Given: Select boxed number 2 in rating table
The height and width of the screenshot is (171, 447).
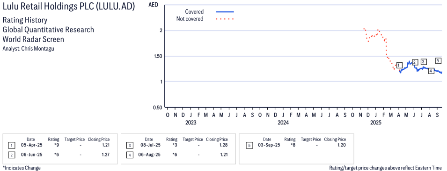Looking at the screenshot, I should [x=11, y=155].
